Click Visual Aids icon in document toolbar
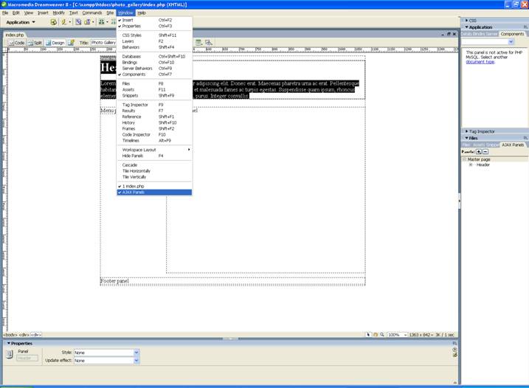Viewport: 529px width, 388px height. tap(209, 43)
